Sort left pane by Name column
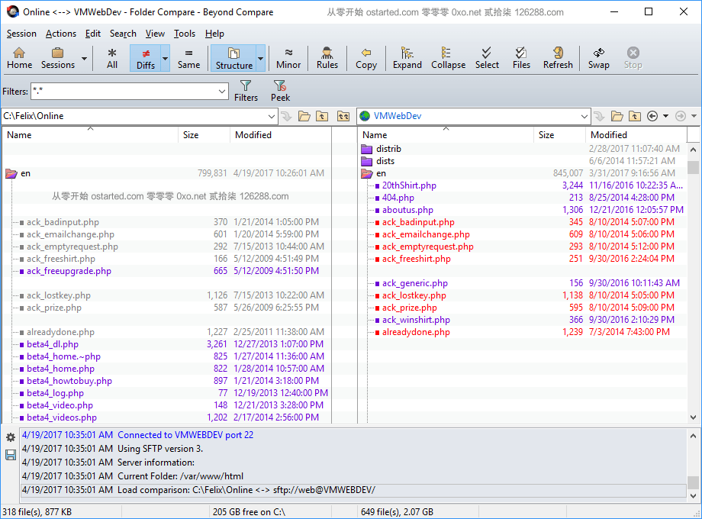The width and height of the screenshot is (702, 519). pos(91,135)
